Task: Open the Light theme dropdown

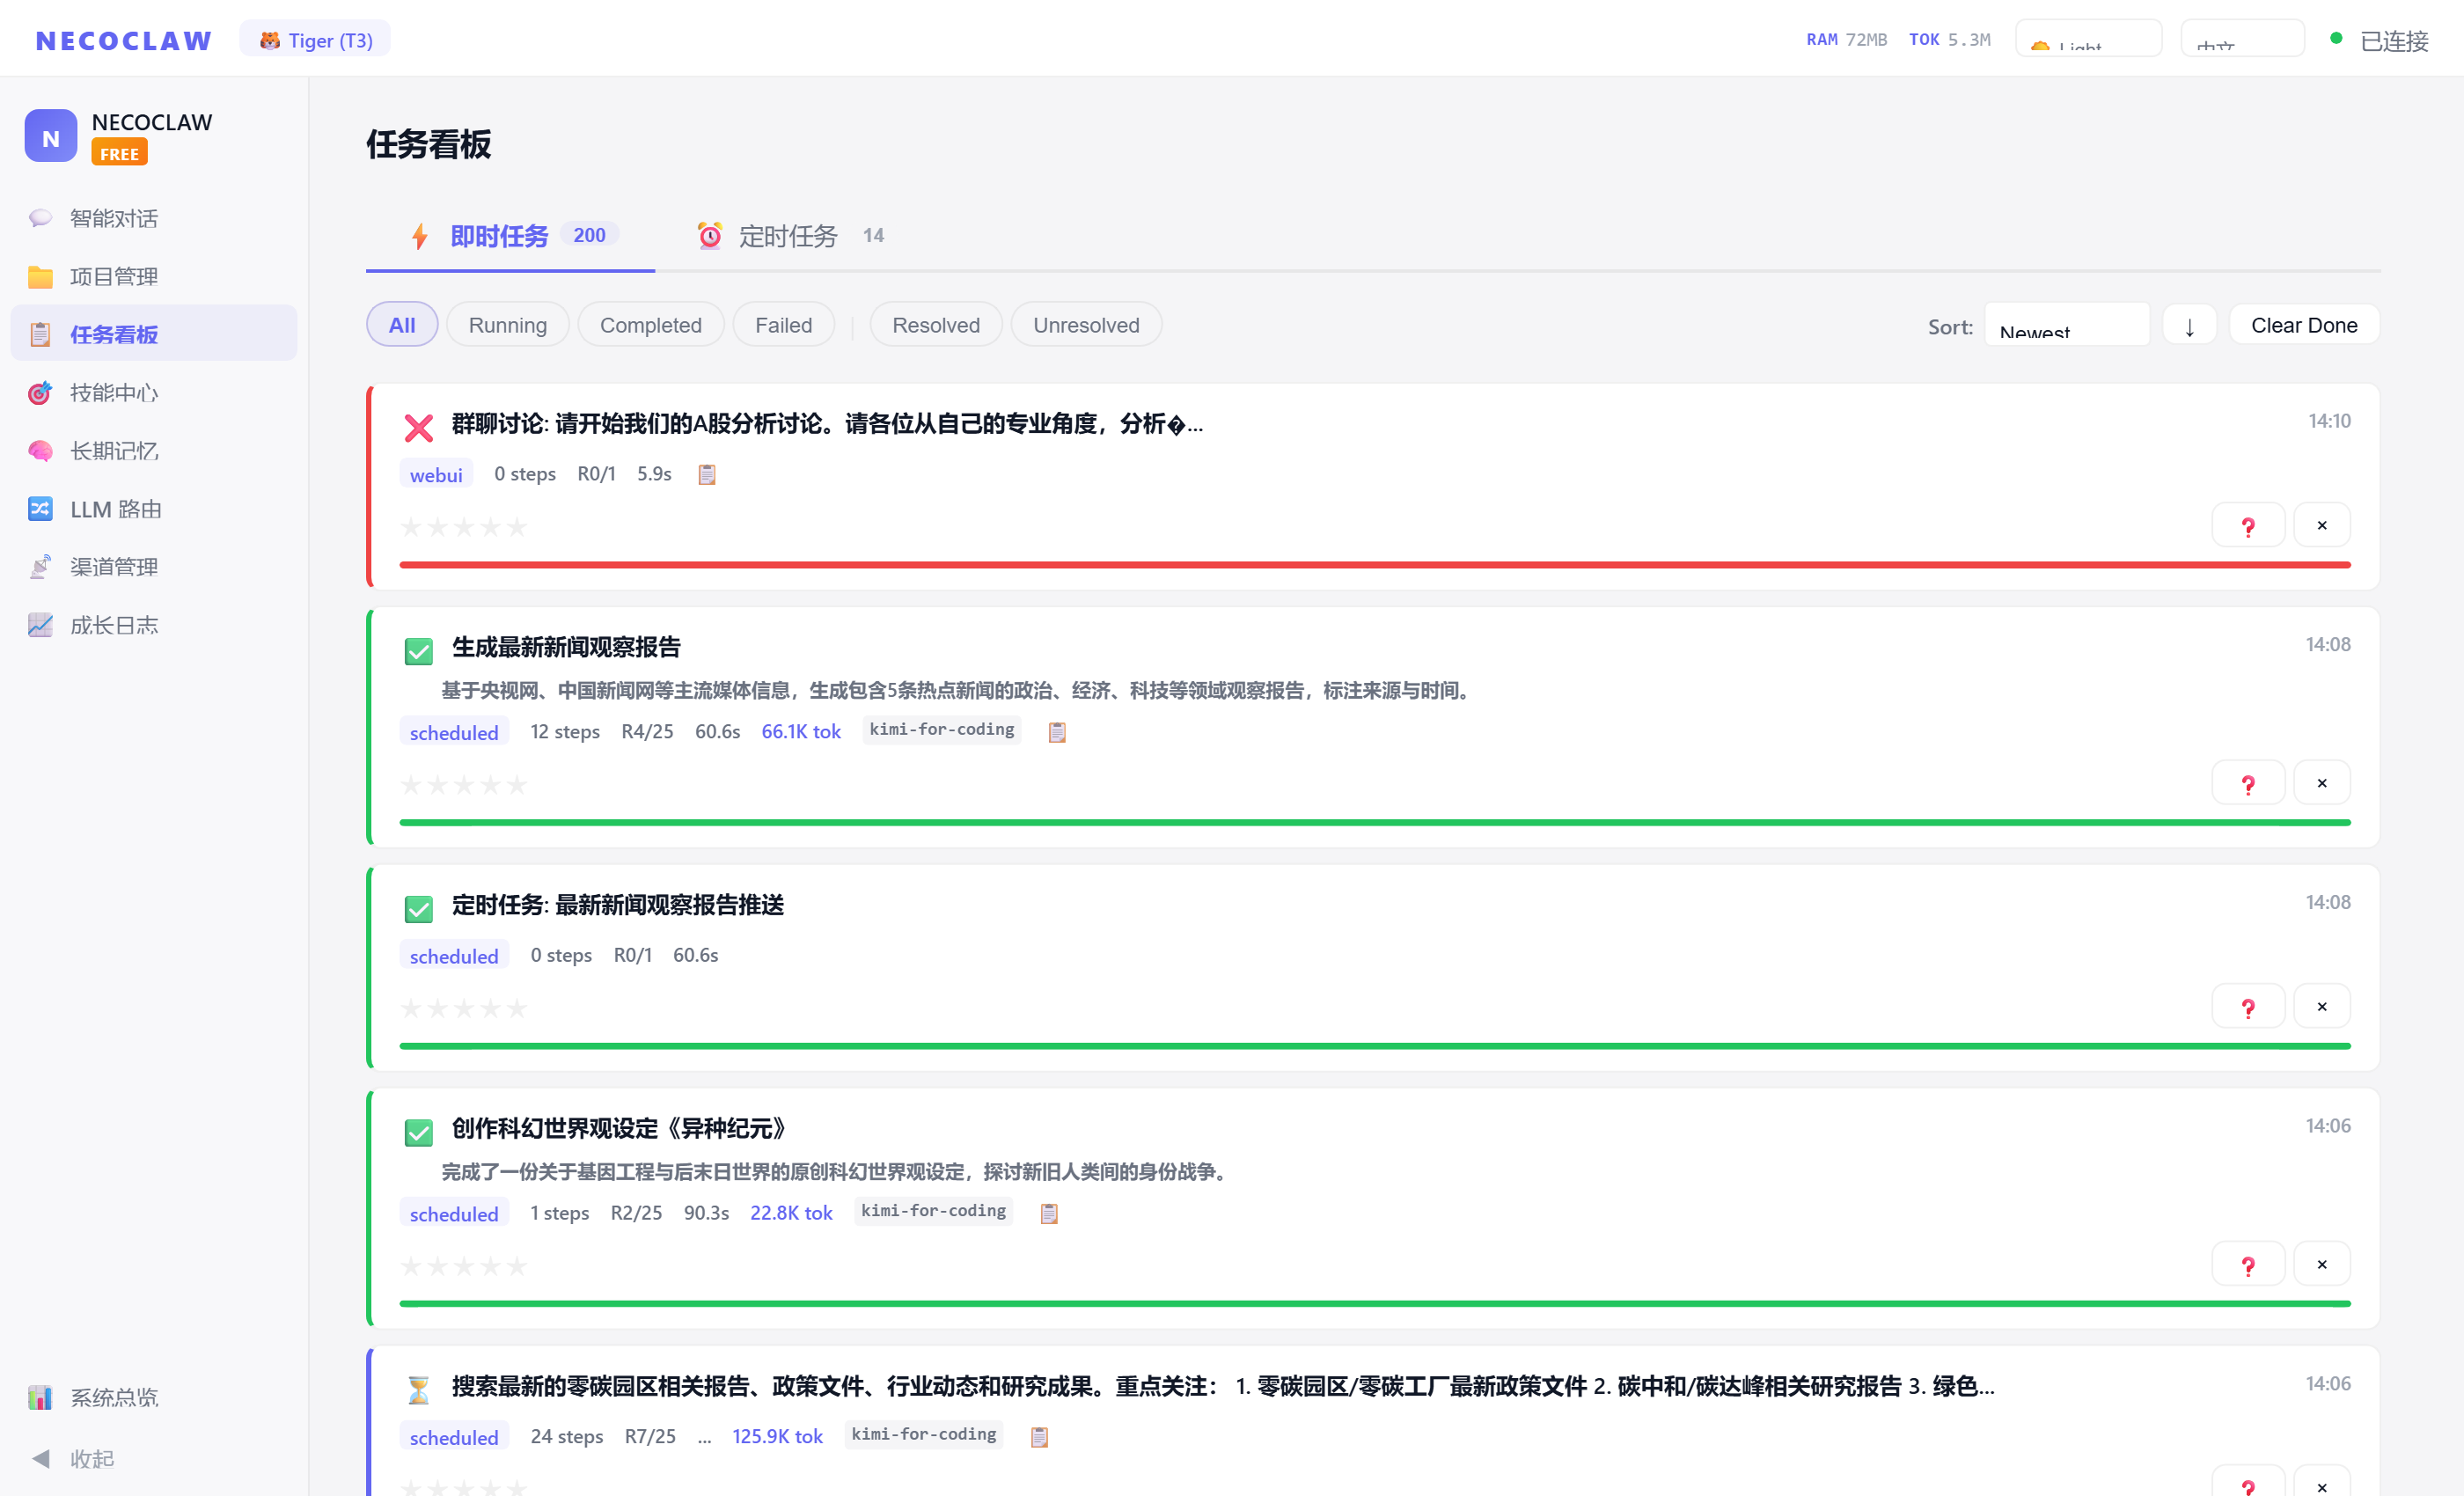Action: [2088, 40]
